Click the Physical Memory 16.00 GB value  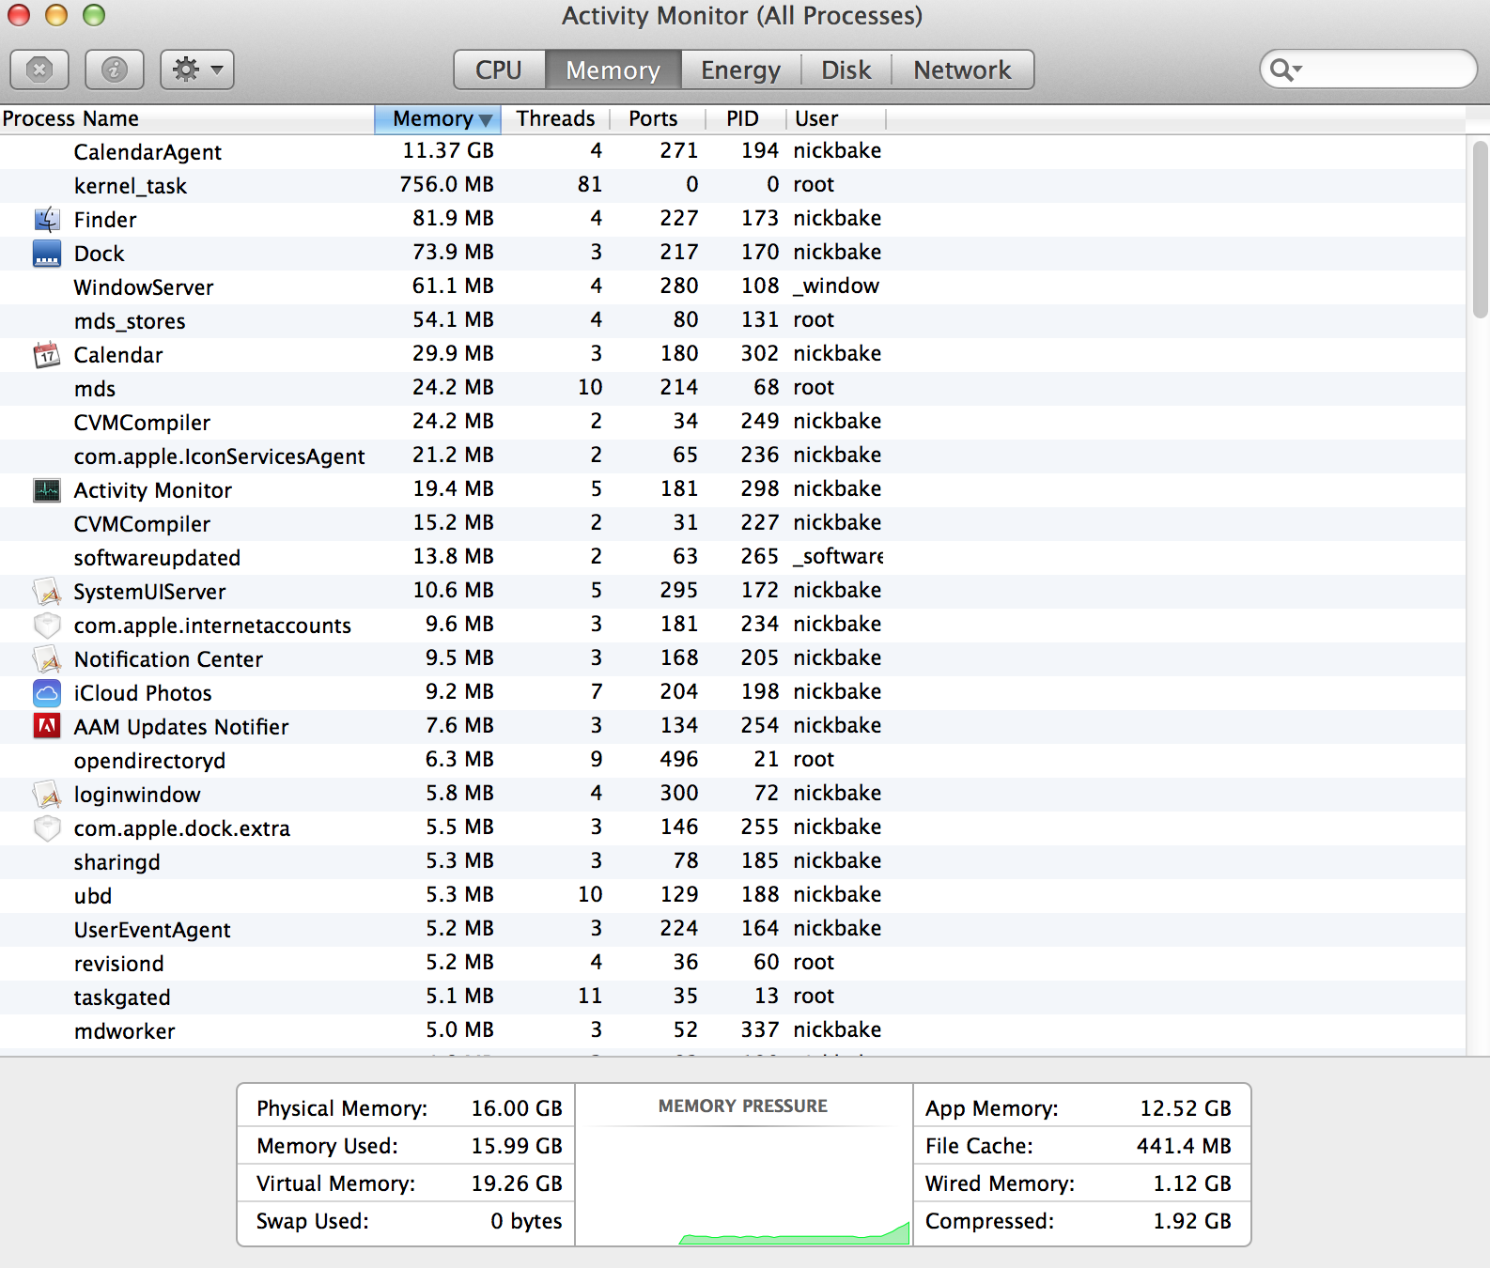tap(517, 1108)
